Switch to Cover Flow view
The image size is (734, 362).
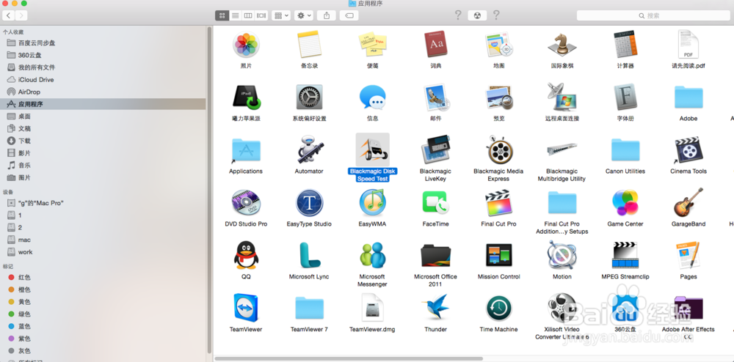point(261,15)
